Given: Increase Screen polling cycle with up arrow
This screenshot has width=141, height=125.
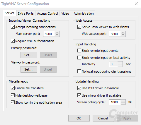Looking at the screenshot, I should coord(123,101).
